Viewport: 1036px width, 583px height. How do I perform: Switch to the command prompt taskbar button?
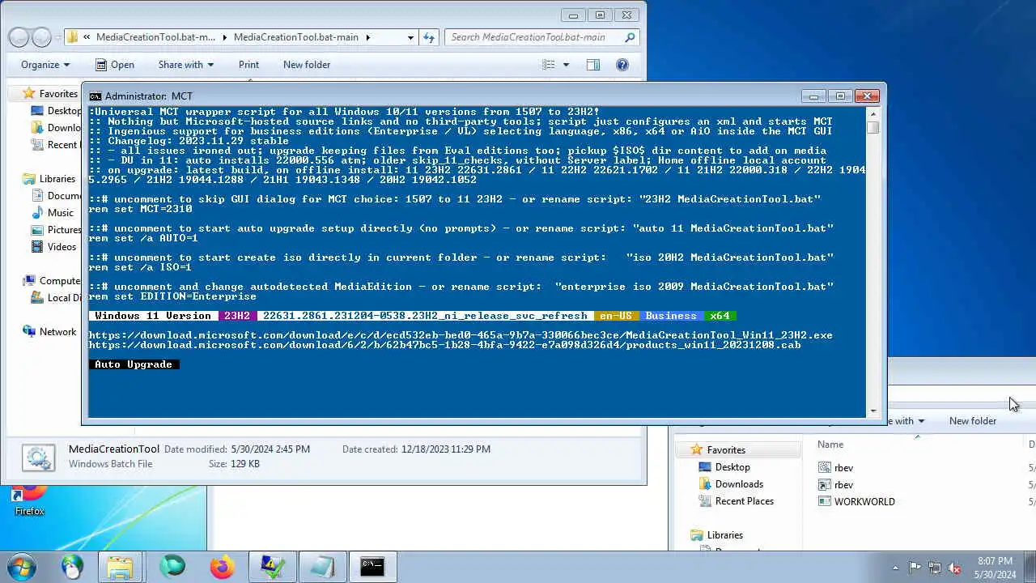[372, 567]
